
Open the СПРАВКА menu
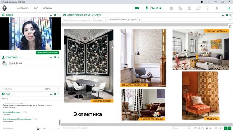(x=48, y=8)
